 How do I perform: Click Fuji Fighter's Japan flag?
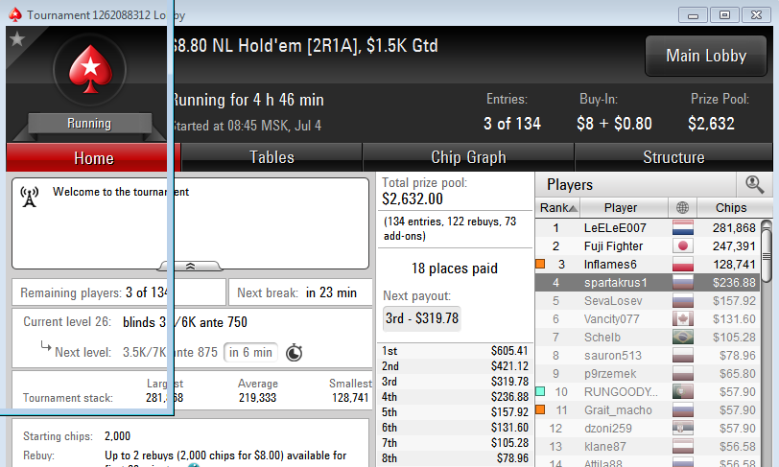pos(683,245)
